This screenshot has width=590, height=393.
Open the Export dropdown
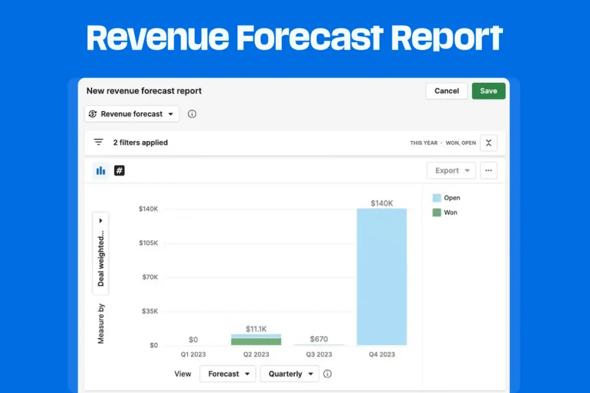pyautogui.click(x=452, y=170)
